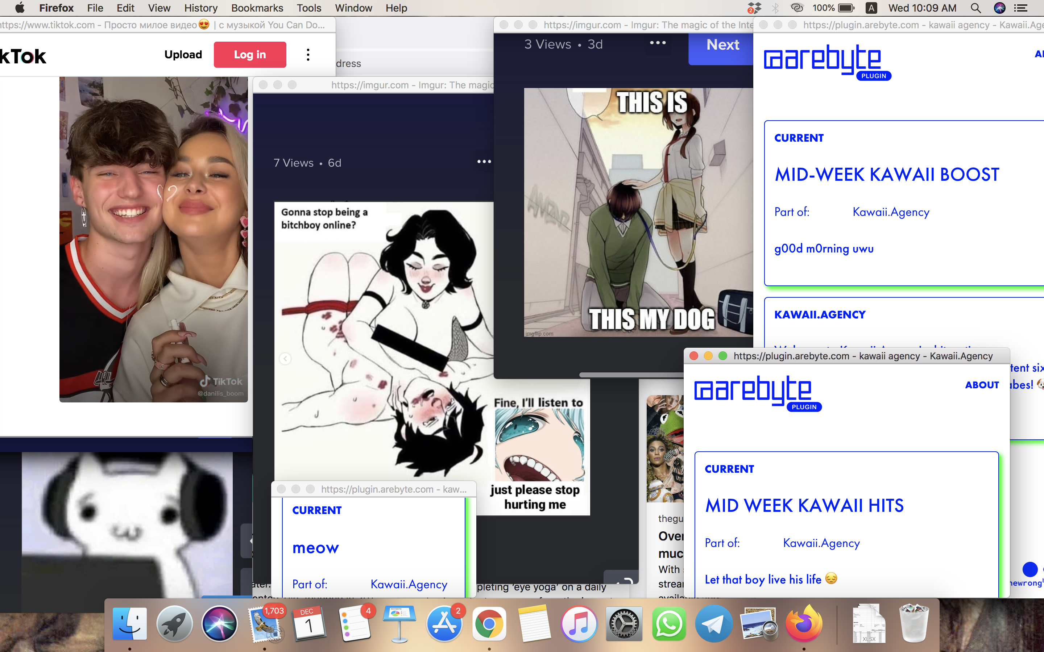Open iTunes Music from the Dock
1044x652 pixels.
[579, 623]
